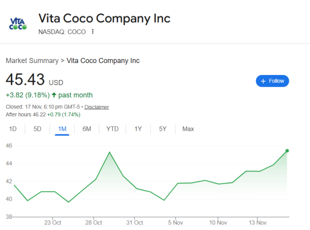Viewport: 310px width, 230px height.
Task: Click the Follow button
Action: point(272,81)
